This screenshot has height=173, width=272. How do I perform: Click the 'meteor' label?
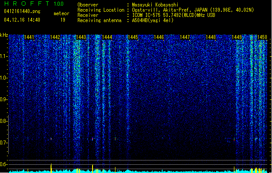point(61,13)
